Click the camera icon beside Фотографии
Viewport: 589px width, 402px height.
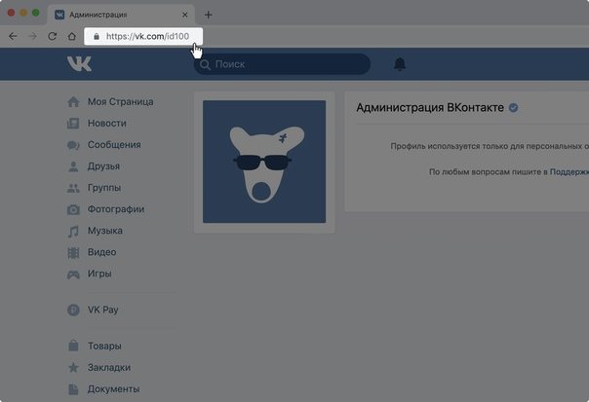tap(73, 209)
